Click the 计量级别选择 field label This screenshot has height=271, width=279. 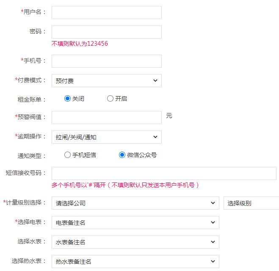point(25,202)
